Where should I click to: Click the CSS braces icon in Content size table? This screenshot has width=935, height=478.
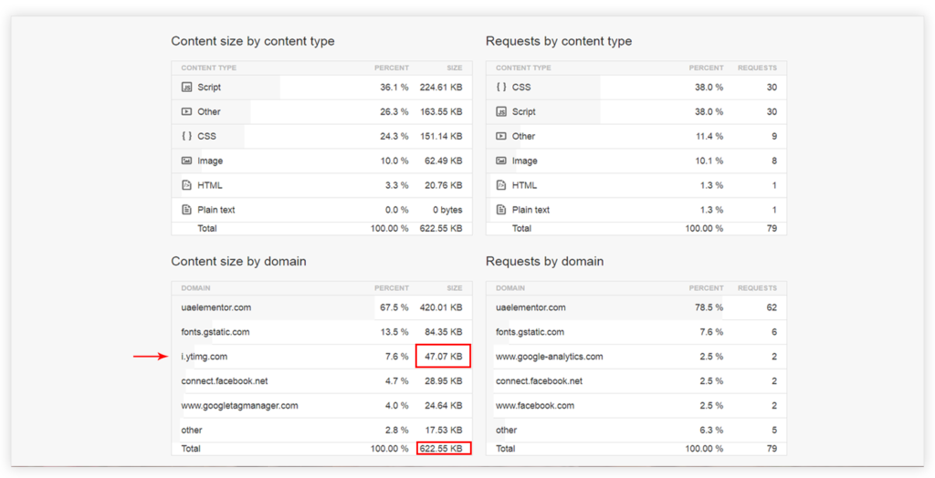pyautogui.click(x=186, y=136)
